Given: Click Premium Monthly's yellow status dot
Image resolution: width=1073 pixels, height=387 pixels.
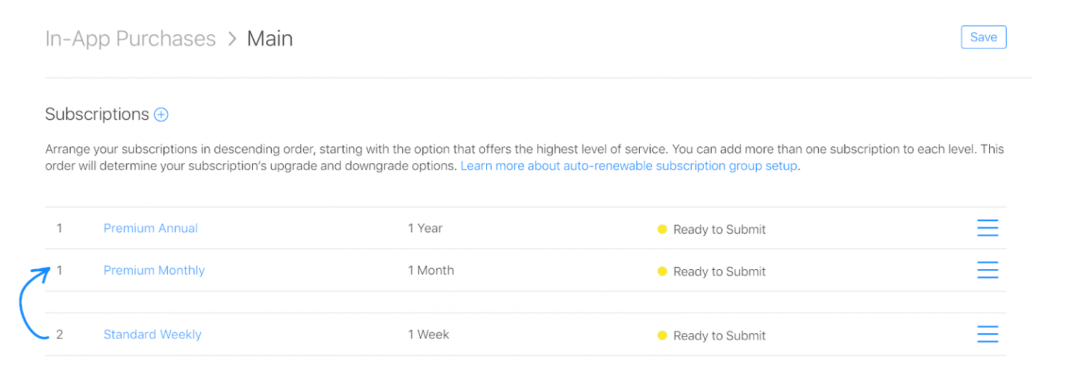Looking at the screenshot, I should click(662, 271).
